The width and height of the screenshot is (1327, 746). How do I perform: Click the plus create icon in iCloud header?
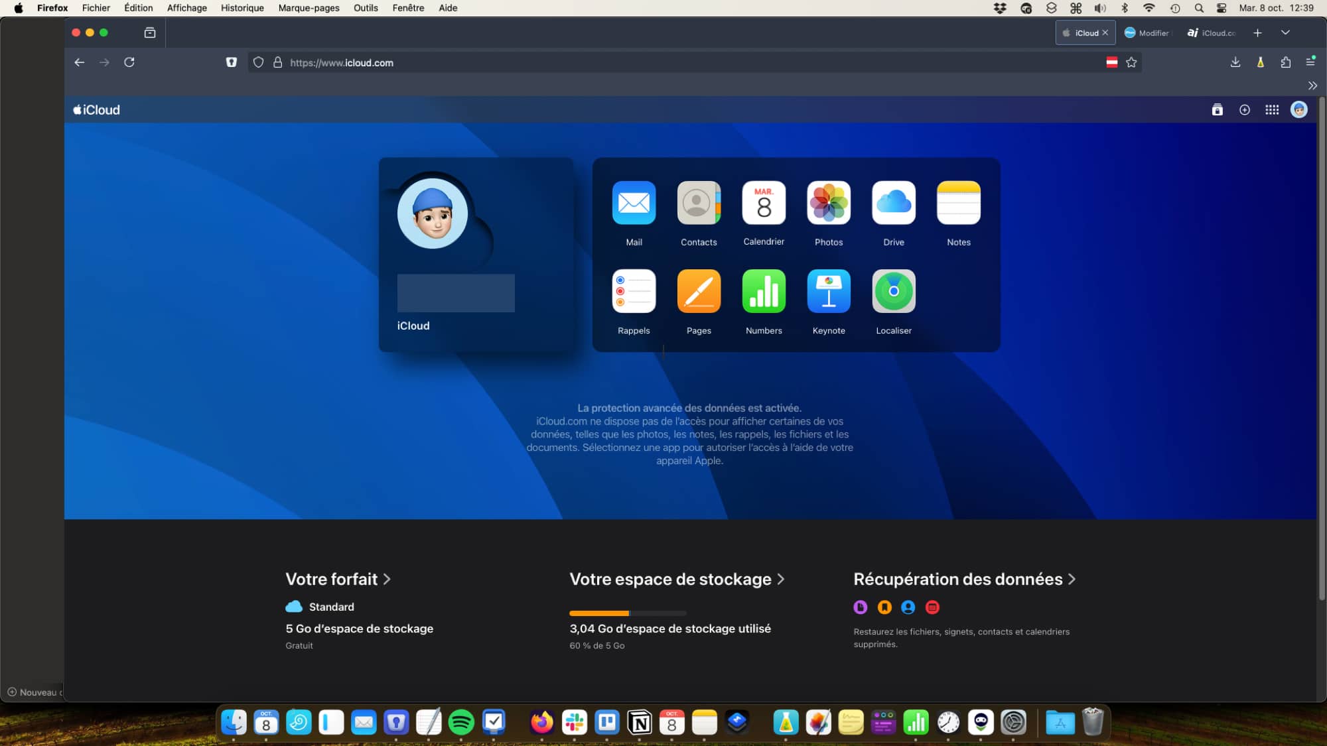(1245, 110)
